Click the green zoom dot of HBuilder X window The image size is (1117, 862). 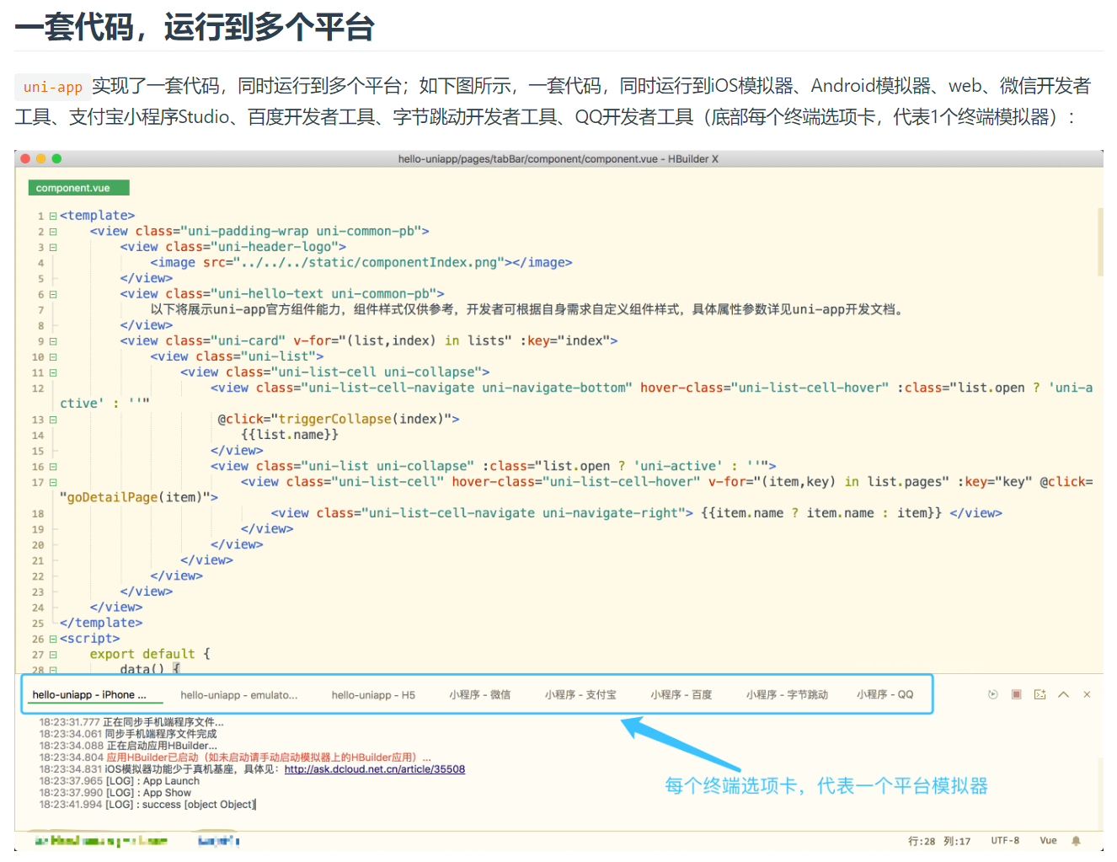(x=56, y=158)
